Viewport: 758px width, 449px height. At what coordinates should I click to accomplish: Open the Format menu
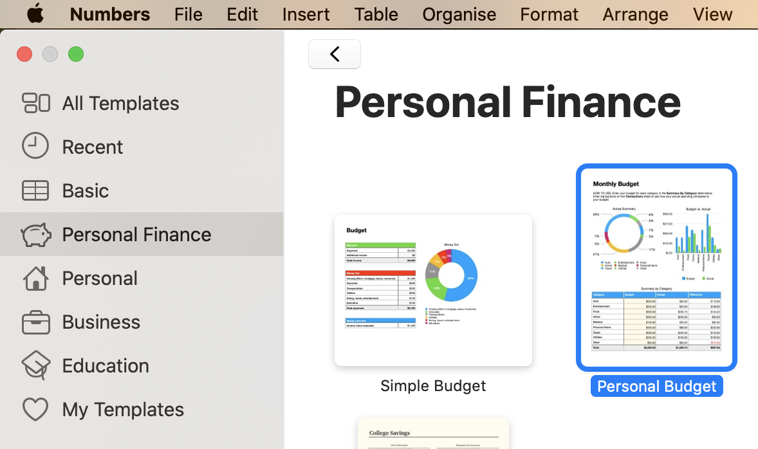(x=549, y=14)
